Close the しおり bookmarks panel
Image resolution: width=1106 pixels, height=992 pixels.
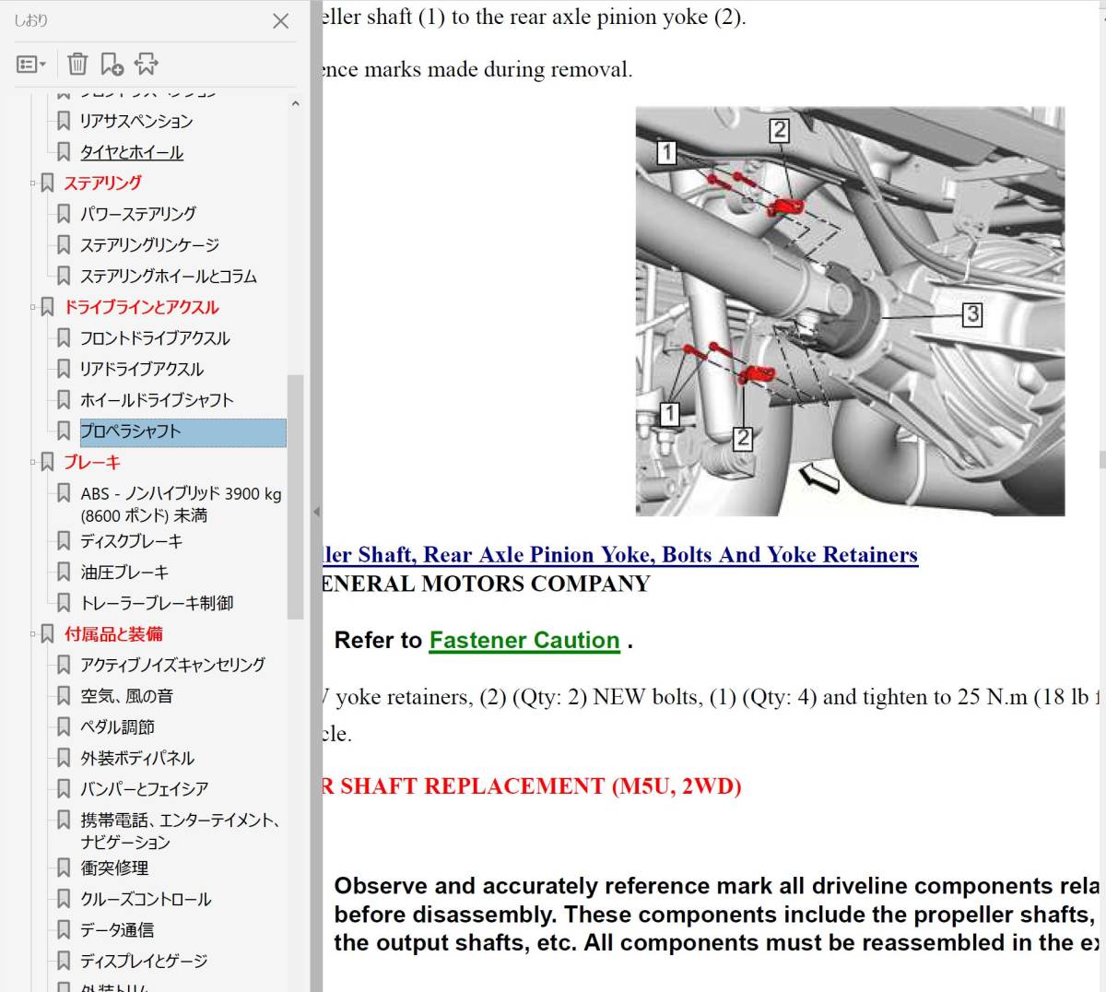[x=281, y=20]
